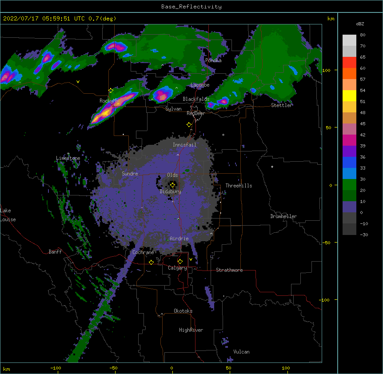383x374 pixels.
Task: Click the radar-site diamond marker between Olds and Didsbury
Action: tap(172, 185)
